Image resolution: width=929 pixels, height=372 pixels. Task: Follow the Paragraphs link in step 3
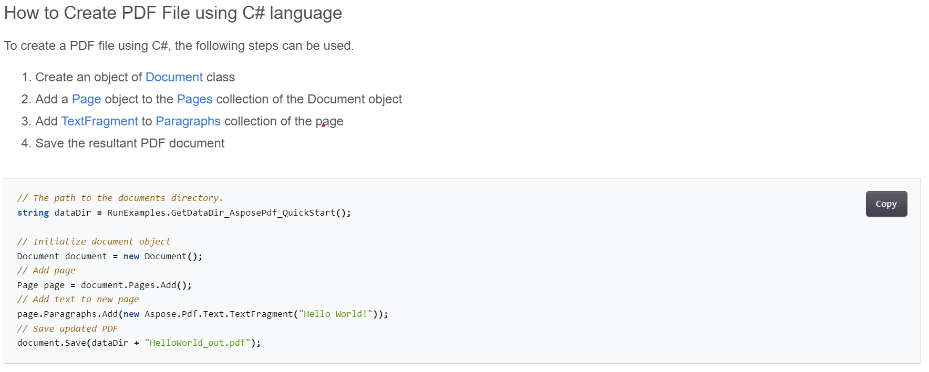188,121
